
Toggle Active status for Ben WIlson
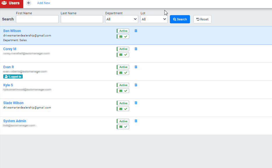(123, 31)
